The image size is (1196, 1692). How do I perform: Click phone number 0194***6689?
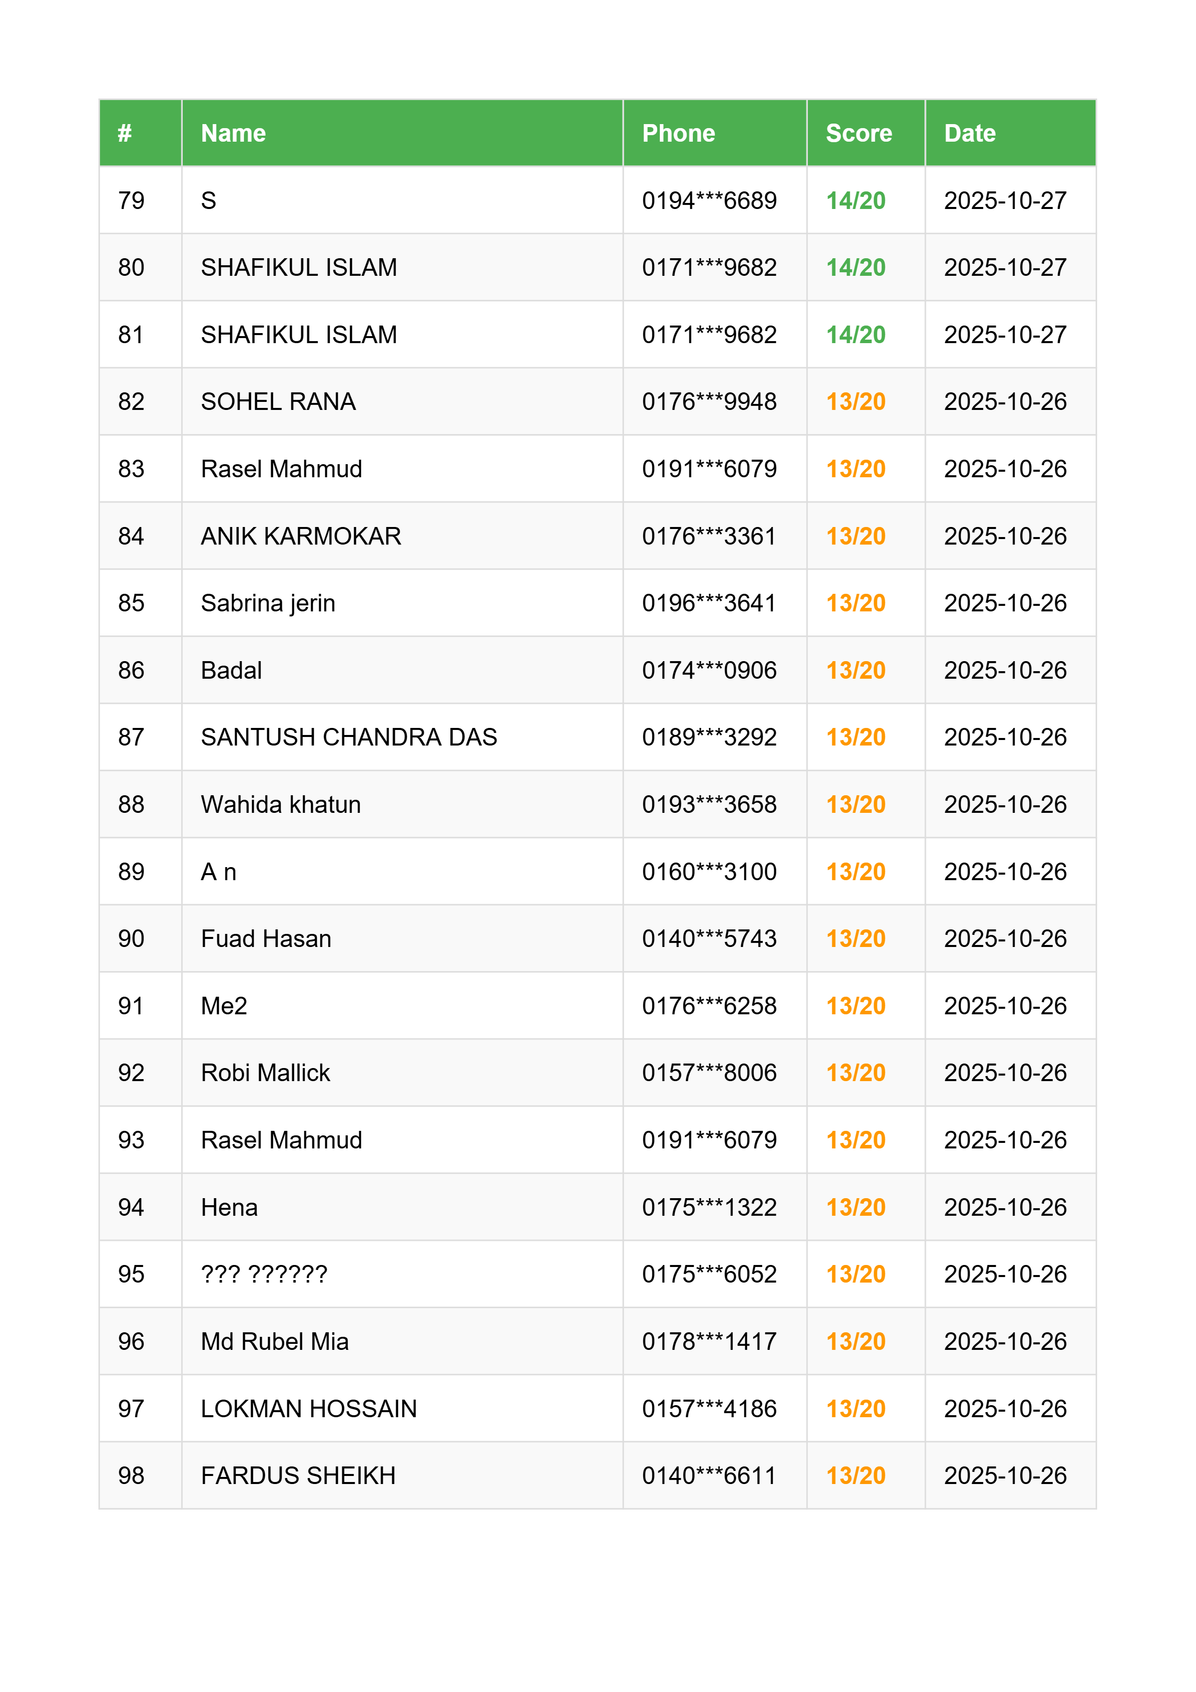pos(708,200)
